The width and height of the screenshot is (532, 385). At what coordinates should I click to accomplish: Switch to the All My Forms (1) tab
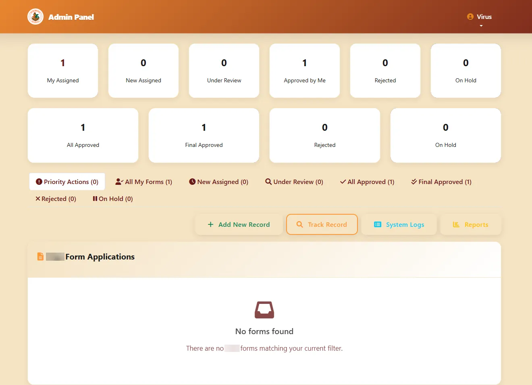coord(144,182)
